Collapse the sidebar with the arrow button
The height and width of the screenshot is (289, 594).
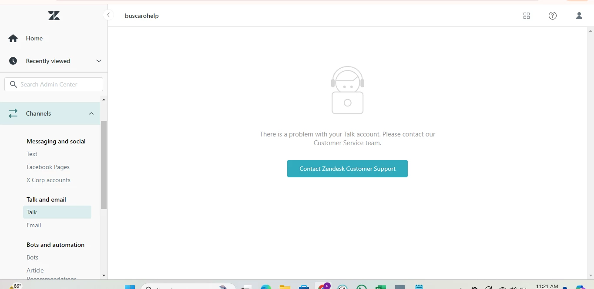click(108, 15)
